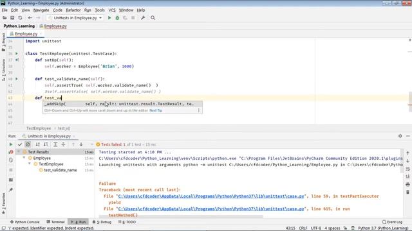The height and width of the screenshot is (231, 412).
Task: Open the Terminal tool window tab
Action: (x=55, y=222)
